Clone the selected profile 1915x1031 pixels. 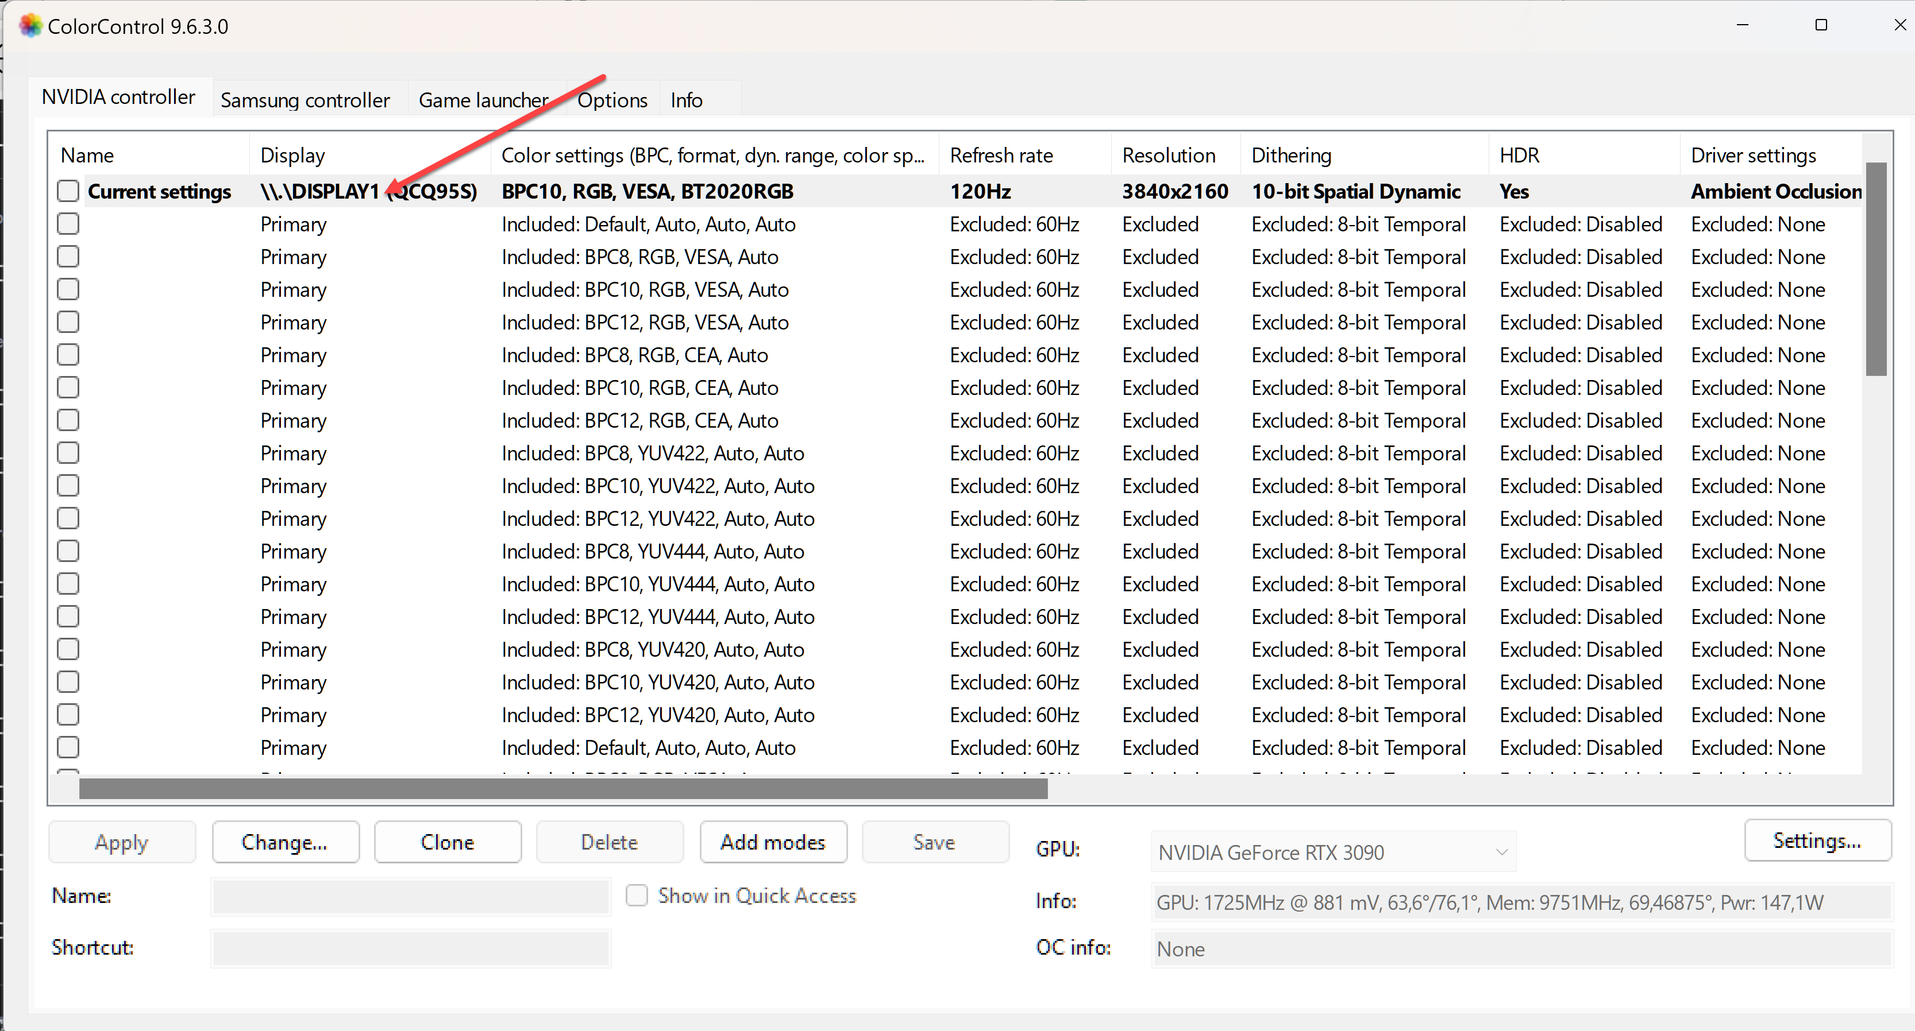tap(447, 842)
